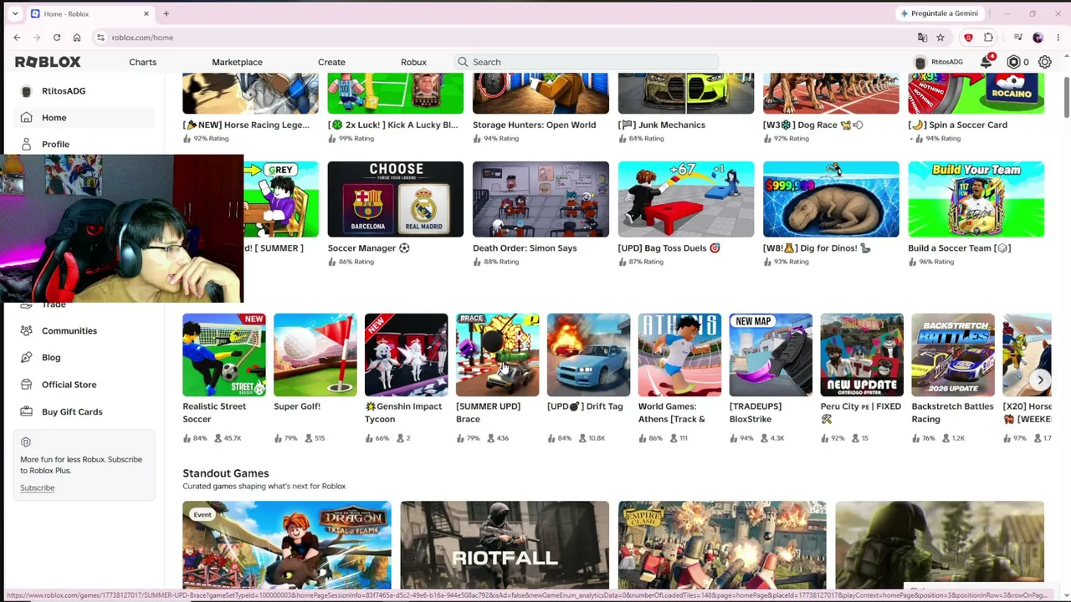Open the Realistic Street Soccer thumbnail
Viewport: 1071px width, 602px height.
(224, 355)
